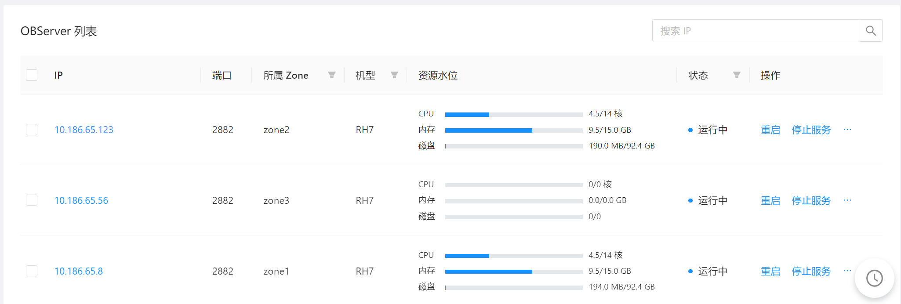Open the floating clock history button

875,278
